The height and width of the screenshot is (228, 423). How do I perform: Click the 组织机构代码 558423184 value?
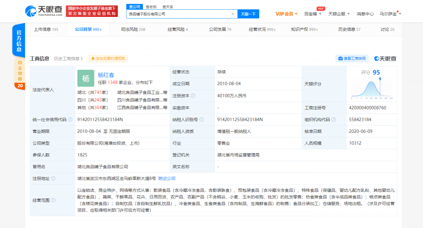(x=360, y=120)
